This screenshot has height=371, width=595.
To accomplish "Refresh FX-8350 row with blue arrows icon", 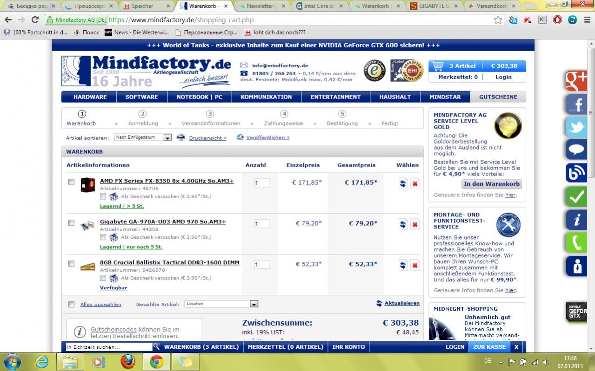I will (x=403, y=183).
